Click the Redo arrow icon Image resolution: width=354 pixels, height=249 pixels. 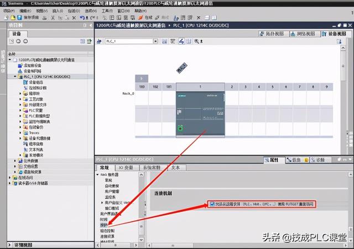coord(93,18)
